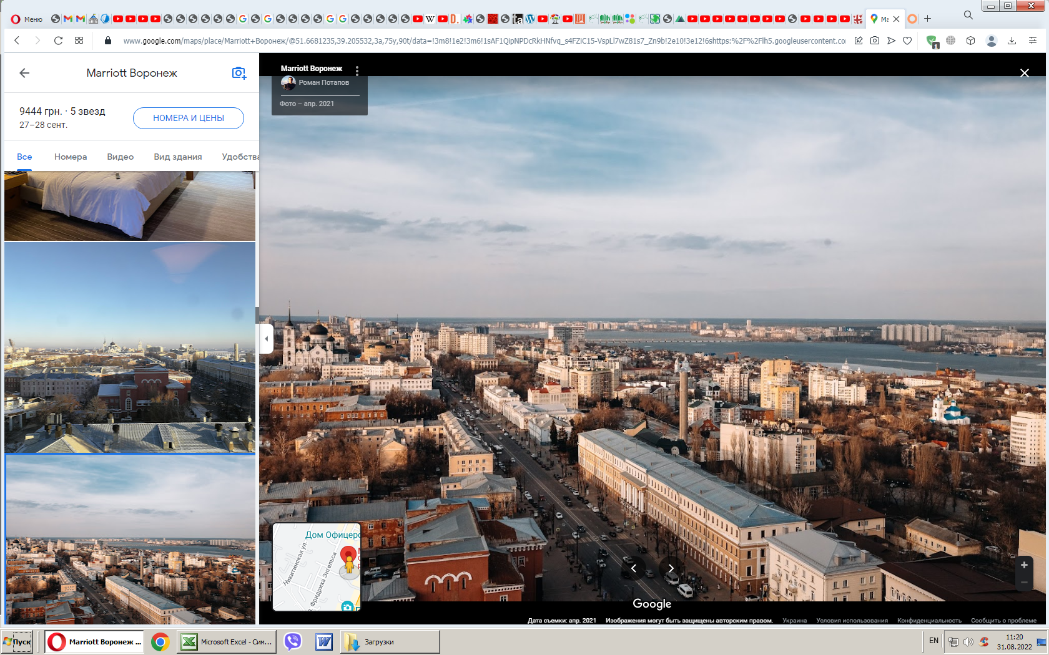Show the next photo with right chevron
The width and height of the screenshot is (1049, 655).
point(671,568)
